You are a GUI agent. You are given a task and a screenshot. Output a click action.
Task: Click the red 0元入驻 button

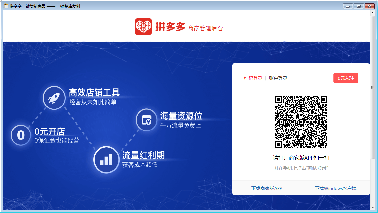(346, 78)
